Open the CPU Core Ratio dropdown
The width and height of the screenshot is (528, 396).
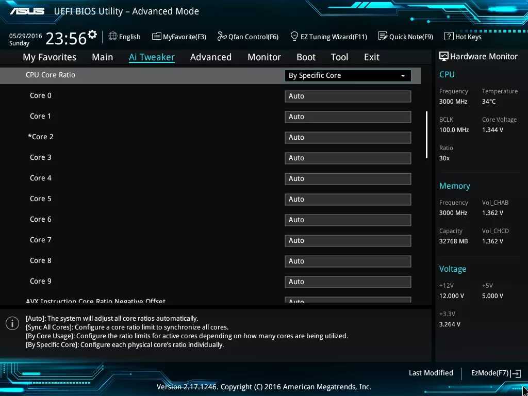click(x=348, y=75)
